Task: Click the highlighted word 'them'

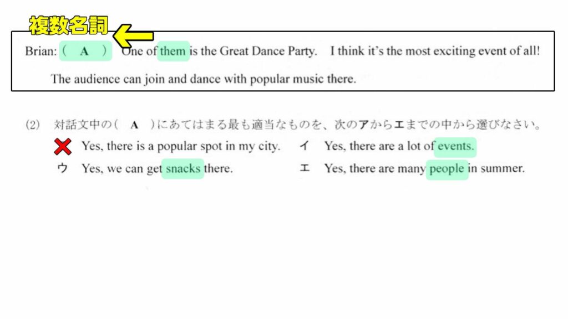Action: coord(173,51)
